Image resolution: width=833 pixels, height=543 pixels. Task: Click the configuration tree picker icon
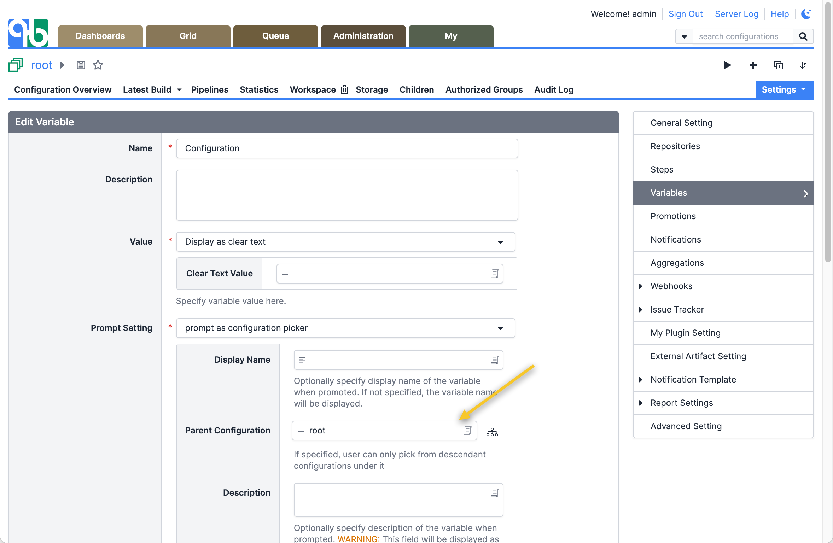click(x=492, y=432)
